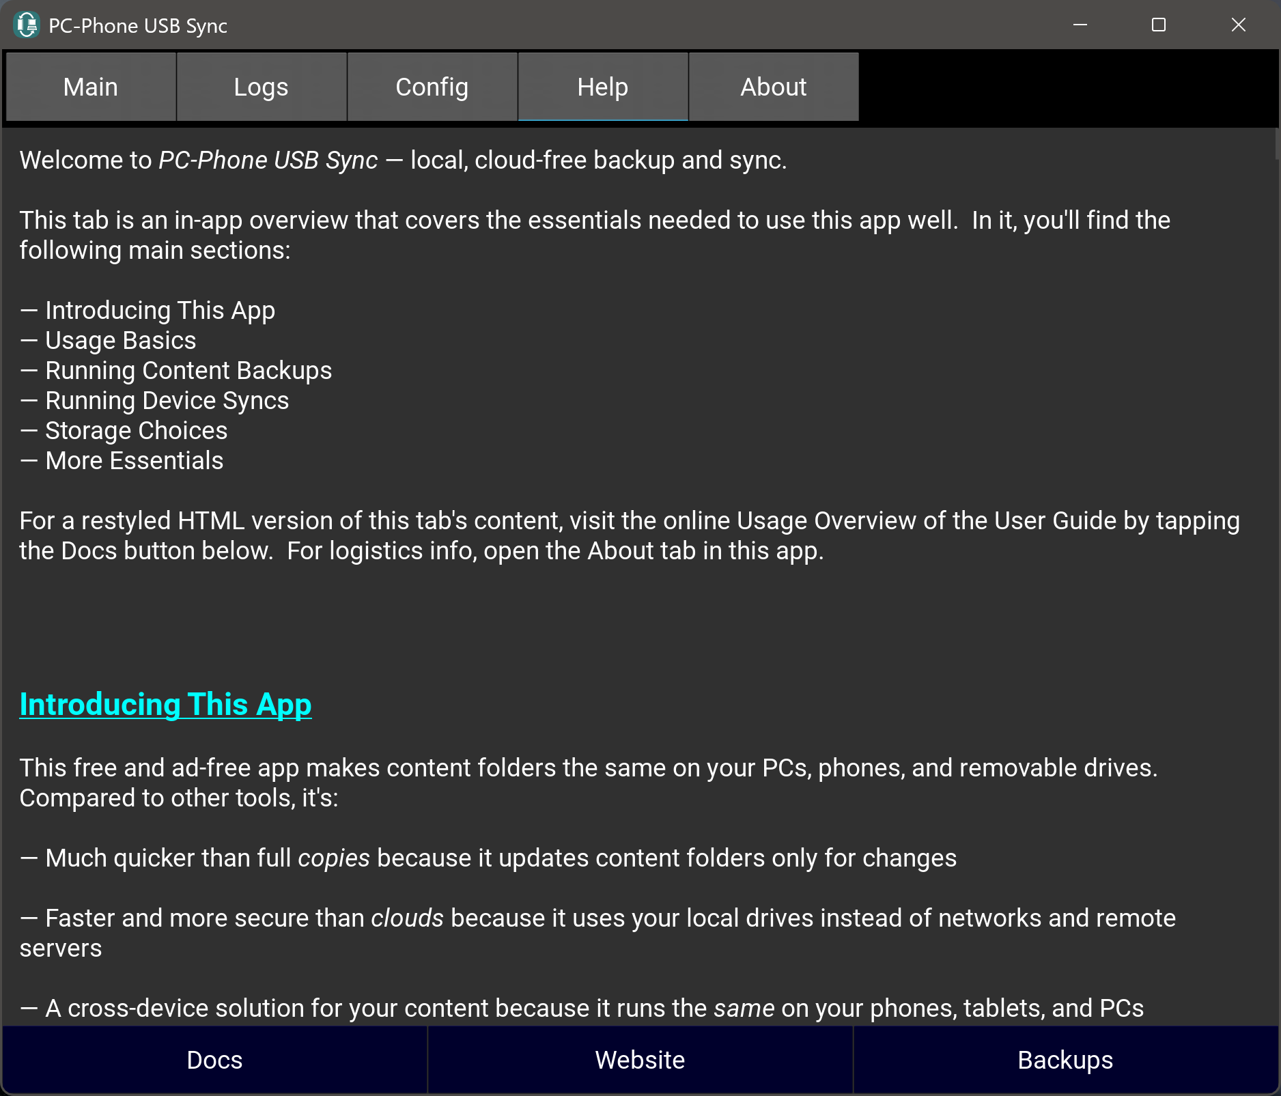1281x1096 pixels.
Task: Click the Running Content Backups list entry
Action: click(188, 371)
